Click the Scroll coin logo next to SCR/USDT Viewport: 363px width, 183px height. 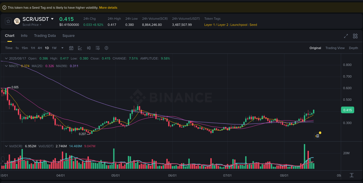click(x=17, y=21)
